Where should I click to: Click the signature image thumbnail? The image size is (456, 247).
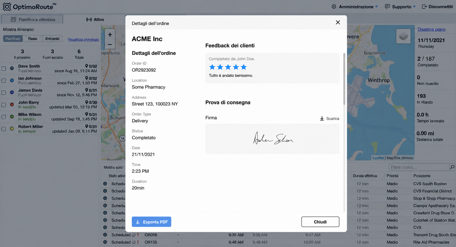(x=272, y=139)
